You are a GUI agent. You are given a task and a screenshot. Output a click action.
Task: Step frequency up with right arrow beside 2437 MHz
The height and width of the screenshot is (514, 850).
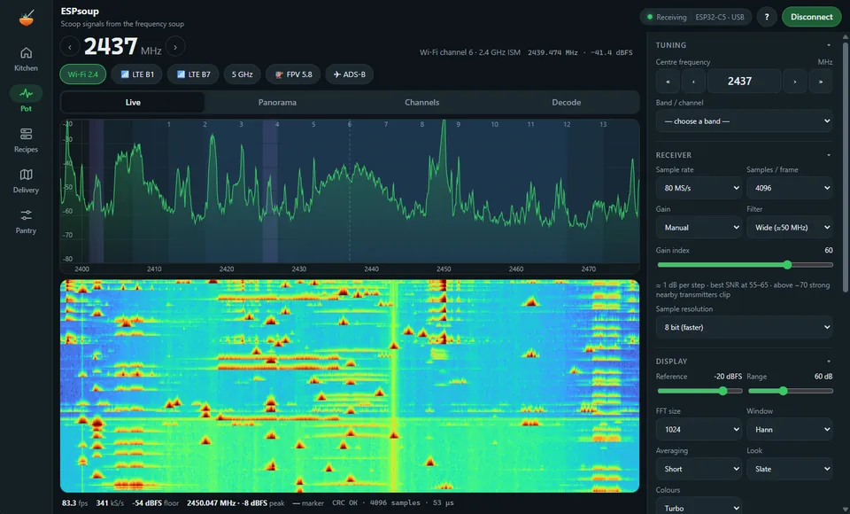click(175, 47)
